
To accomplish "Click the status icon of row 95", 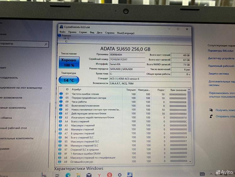I will click(60, 141).
